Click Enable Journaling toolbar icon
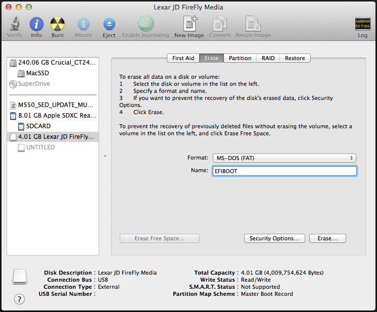This screenshot has width=377, height=312. pos(146,24)
